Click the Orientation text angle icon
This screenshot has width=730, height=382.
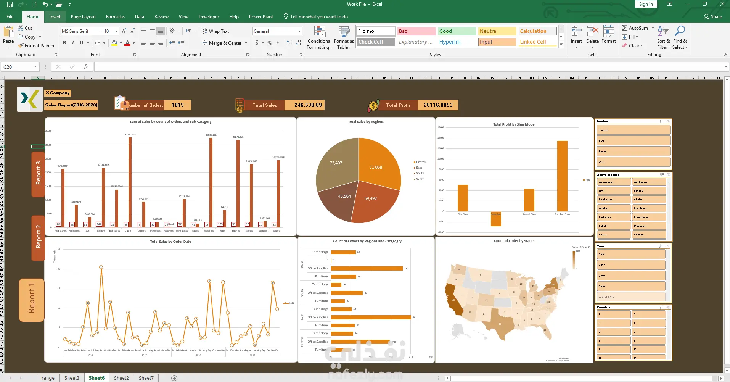coord(173,31)
